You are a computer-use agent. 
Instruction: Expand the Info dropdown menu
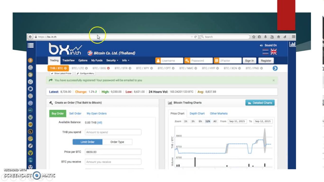(126, 60)
